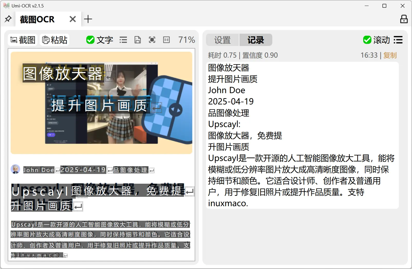Maximize the Umi-OCR window
The image size is (412, 269).
pos(385,6)
